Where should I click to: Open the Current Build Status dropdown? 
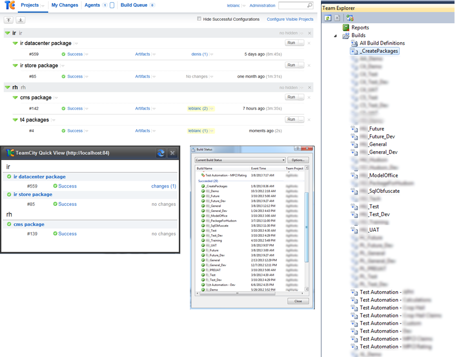[240, 160]
